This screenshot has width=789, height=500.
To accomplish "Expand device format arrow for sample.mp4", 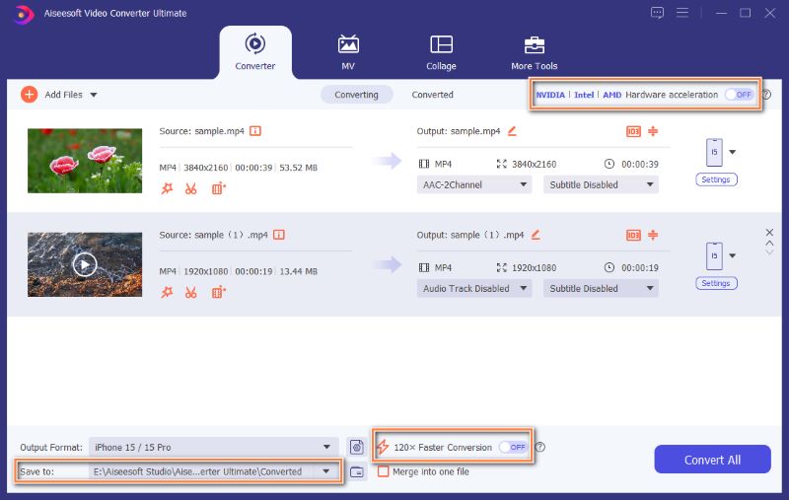I will coord(733,152).
